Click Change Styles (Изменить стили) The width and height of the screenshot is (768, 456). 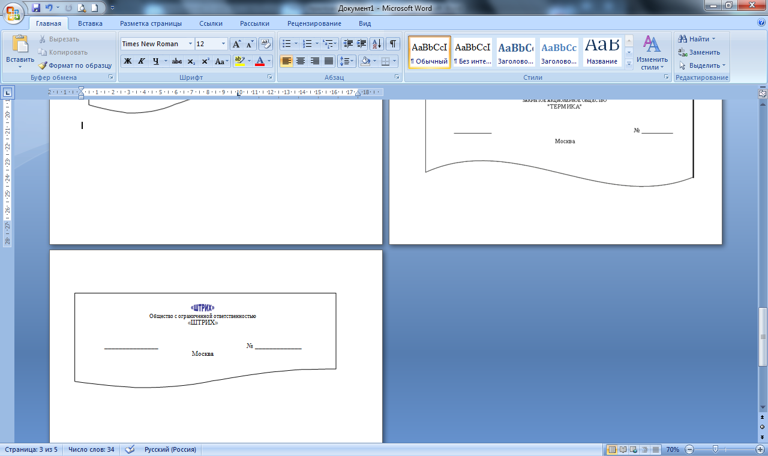point(652,53)
